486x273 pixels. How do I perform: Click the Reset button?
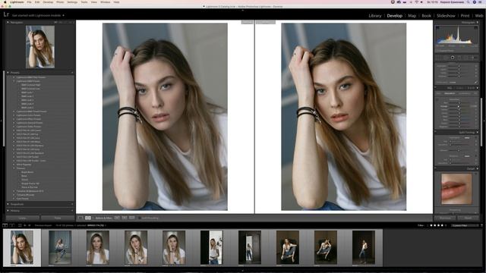tap(468, 218)
